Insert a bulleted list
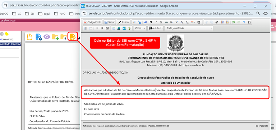 tap(91, 28)
